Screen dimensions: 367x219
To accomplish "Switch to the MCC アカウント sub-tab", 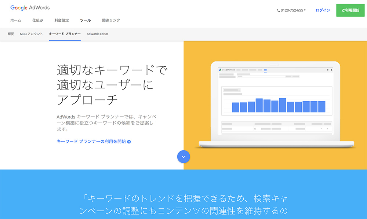I will (x=31, y=34).
